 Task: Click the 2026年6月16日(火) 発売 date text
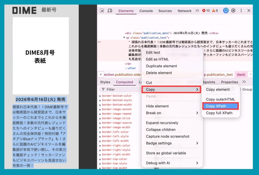pos(40,99)
